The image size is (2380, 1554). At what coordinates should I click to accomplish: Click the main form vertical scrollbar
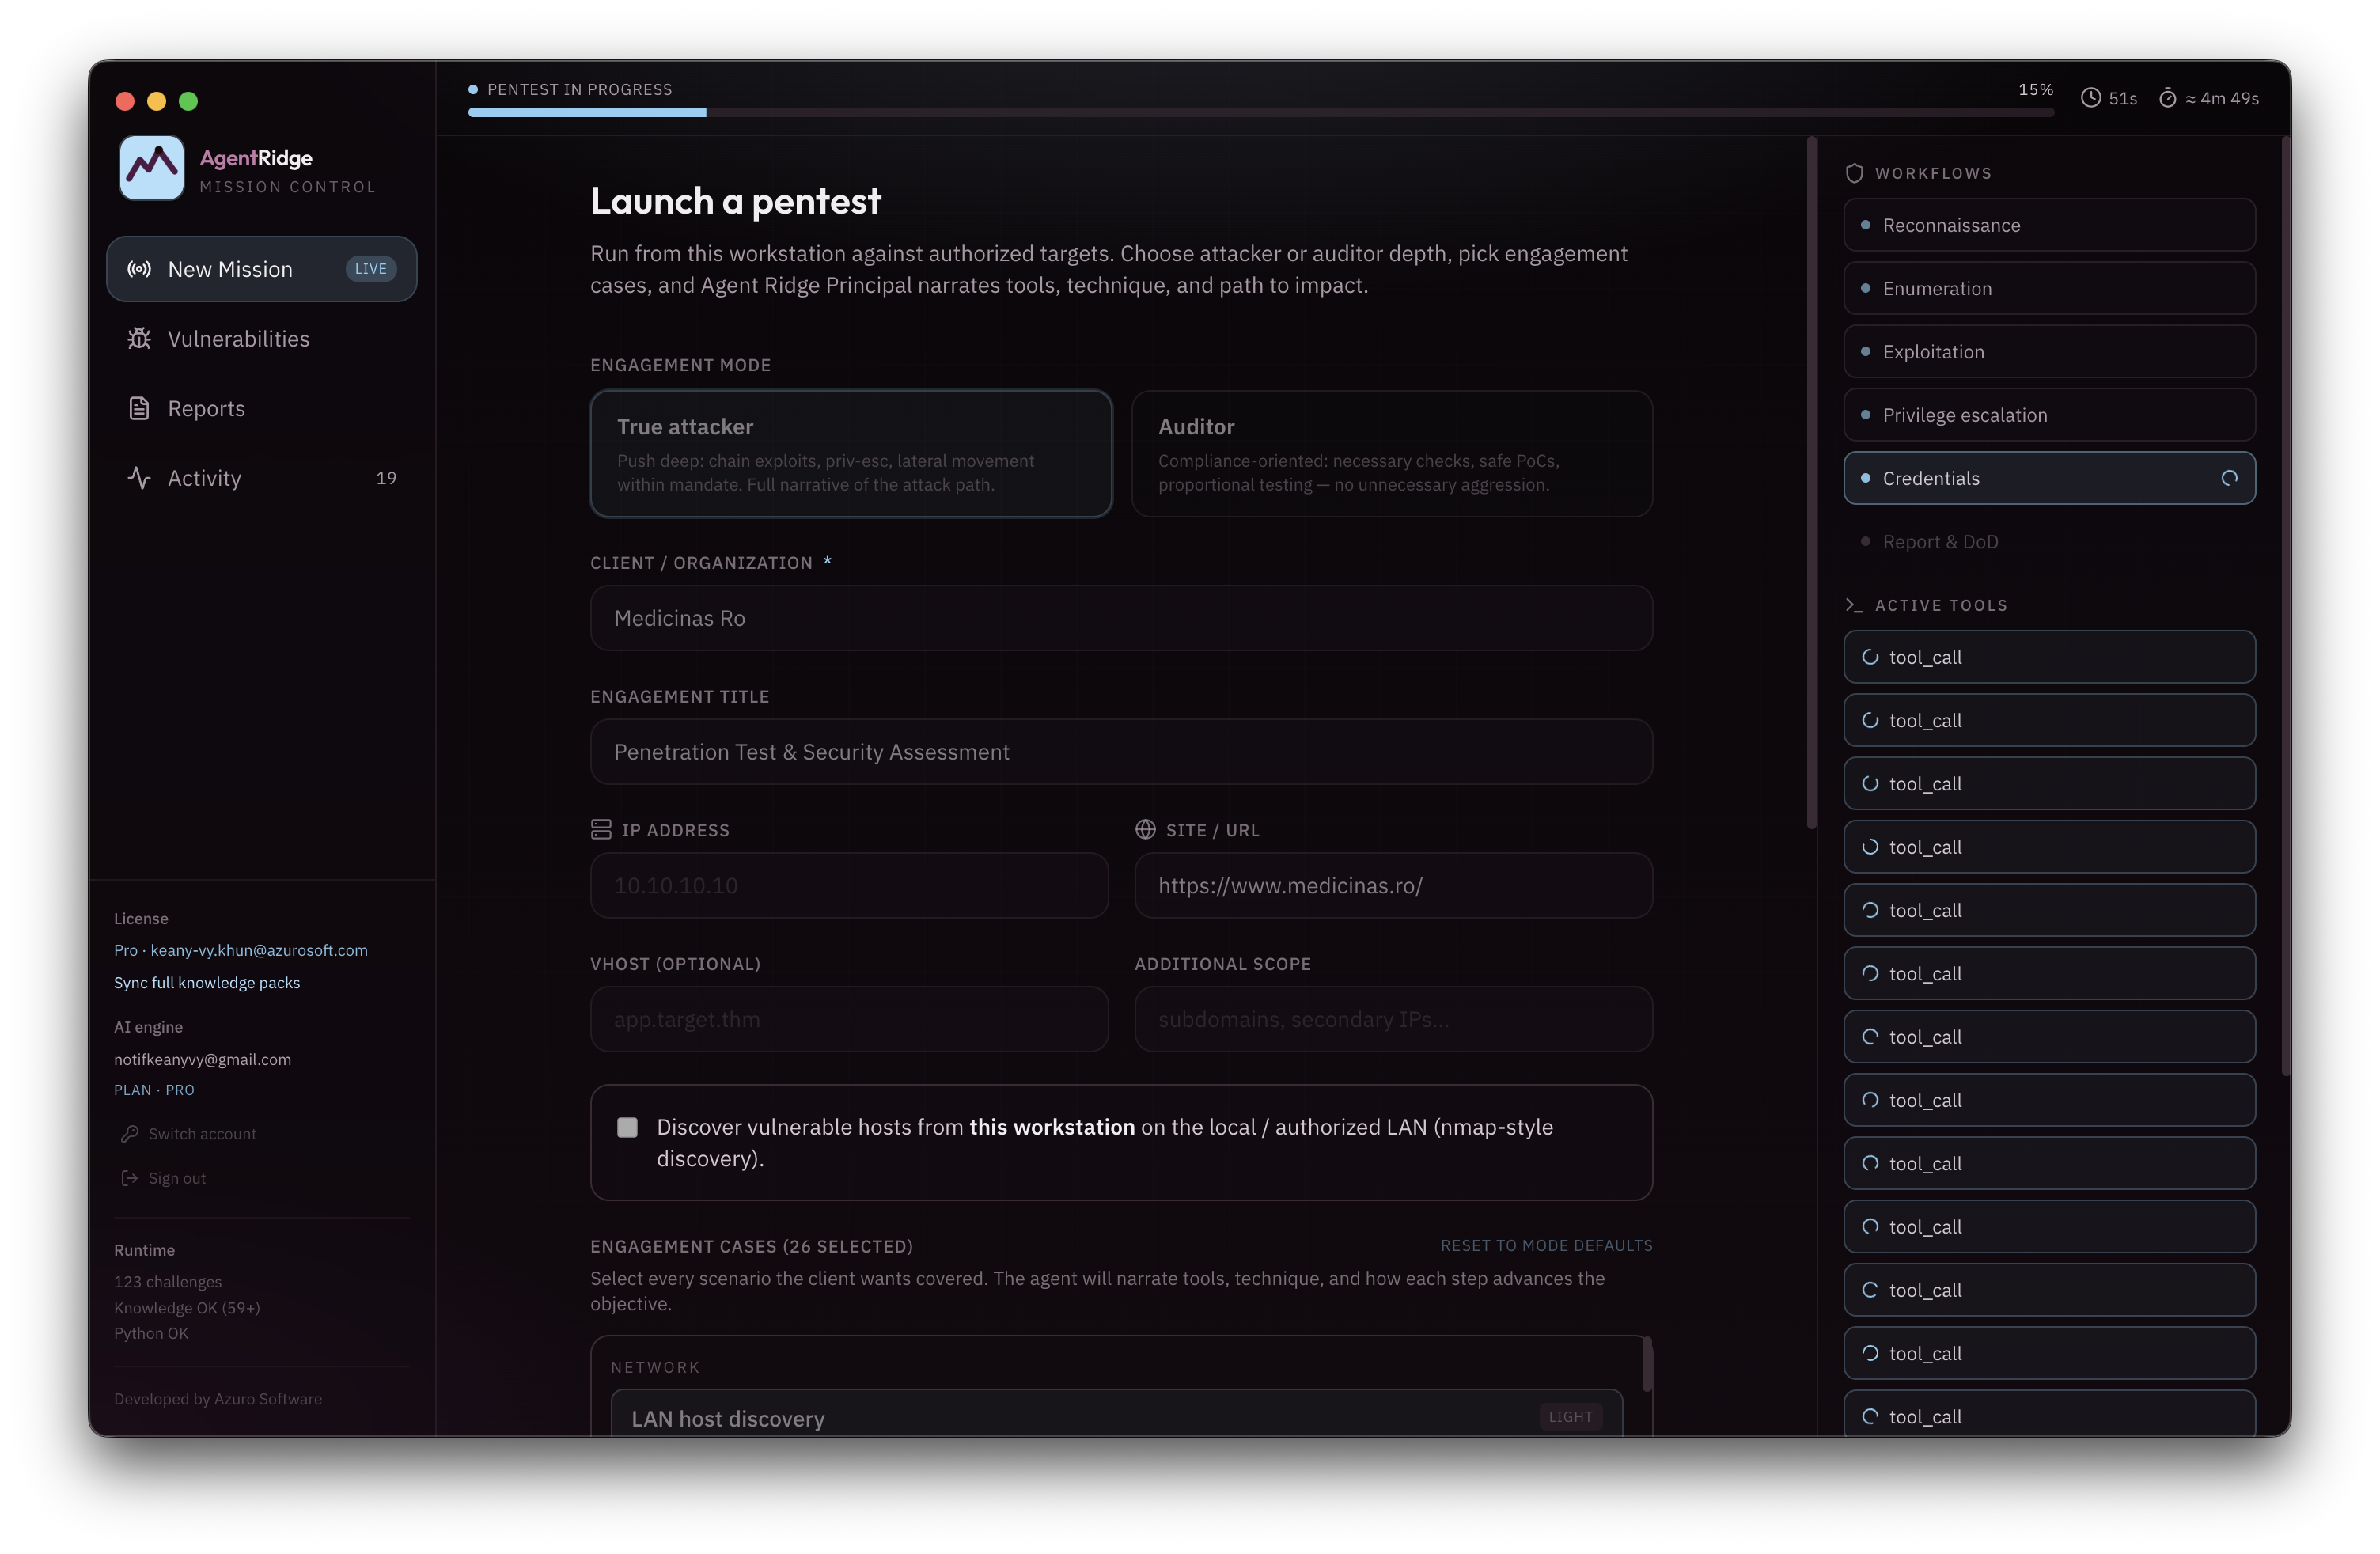click(1811, 483)
